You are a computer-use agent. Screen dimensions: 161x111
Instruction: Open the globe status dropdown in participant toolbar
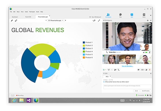(105, 70)
